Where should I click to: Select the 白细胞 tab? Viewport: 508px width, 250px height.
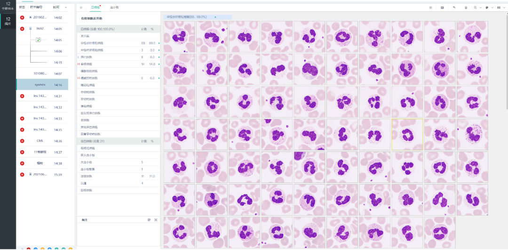coord(95,8)
